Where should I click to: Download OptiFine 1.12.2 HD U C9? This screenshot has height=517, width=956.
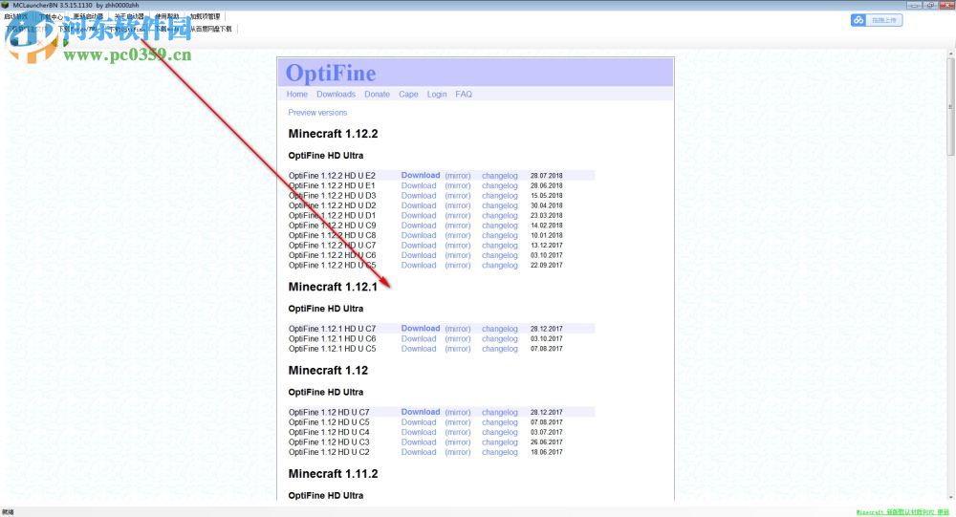point(419,225)
